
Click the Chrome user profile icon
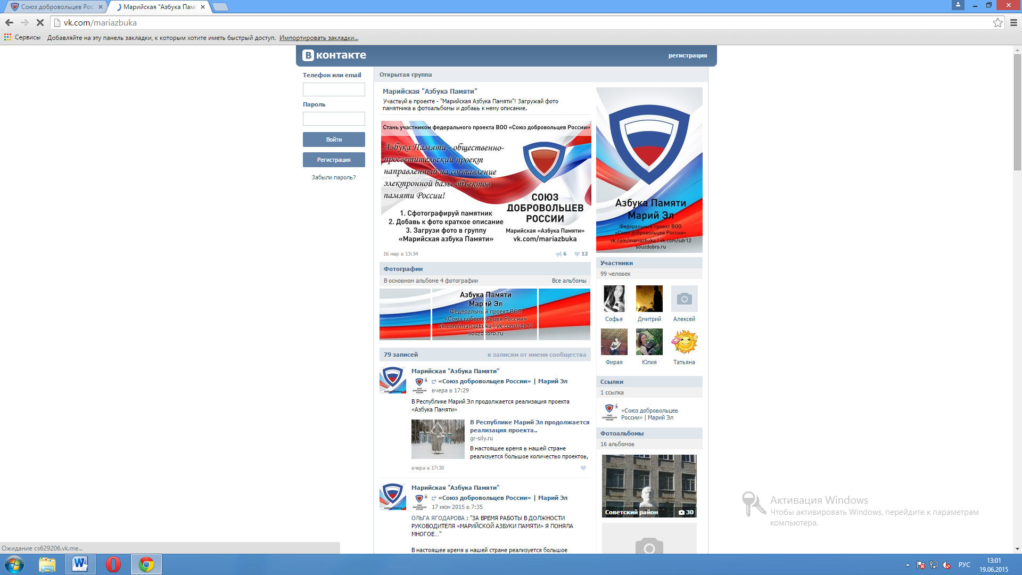pyautogui.click(x=958, y=5)
